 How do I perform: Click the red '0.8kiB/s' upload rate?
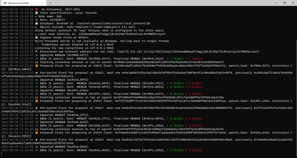click(x=195, y=83)
